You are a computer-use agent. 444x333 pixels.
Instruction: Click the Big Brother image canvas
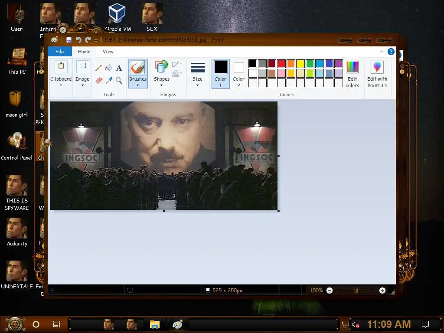tap(163, 156)
